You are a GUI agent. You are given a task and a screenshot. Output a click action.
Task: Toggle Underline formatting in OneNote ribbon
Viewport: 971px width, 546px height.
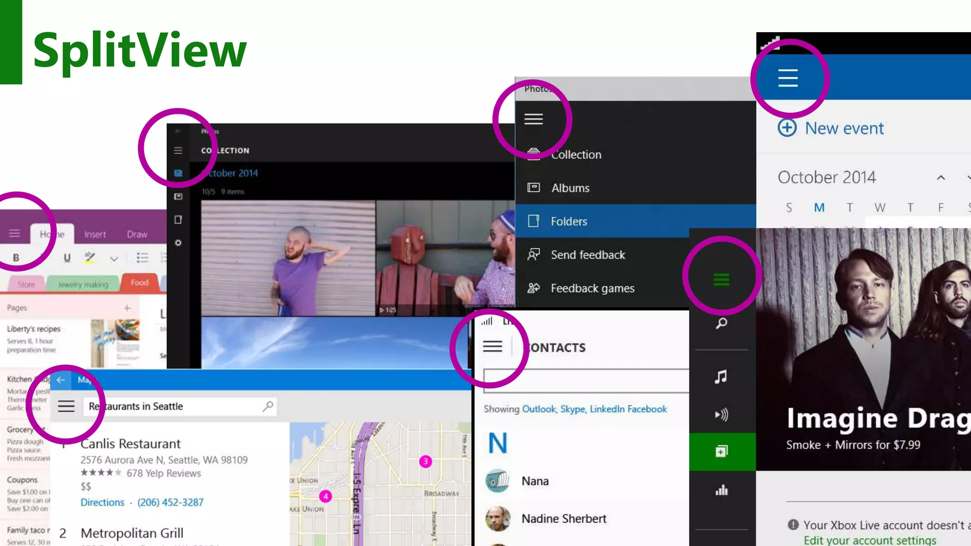coord(67,257)
